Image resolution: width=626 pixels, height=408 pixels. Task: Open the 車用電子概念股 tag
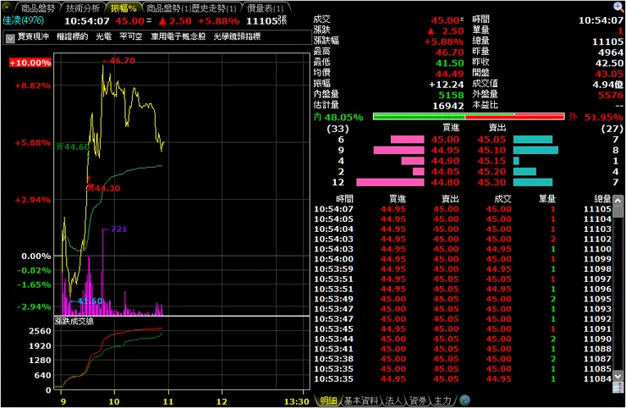(178, 36)
